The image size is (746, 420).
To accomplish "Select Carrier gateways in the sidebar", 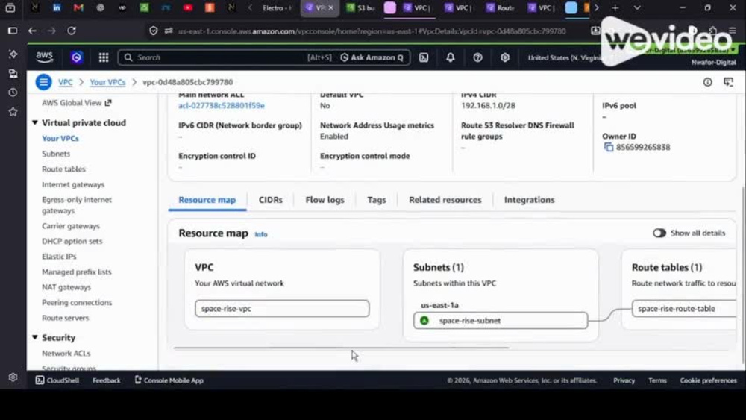I will point(71,226).
